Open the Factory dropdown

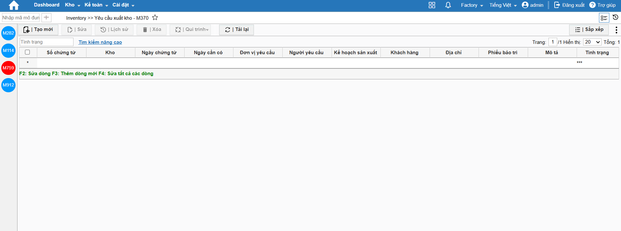[472, 5]
